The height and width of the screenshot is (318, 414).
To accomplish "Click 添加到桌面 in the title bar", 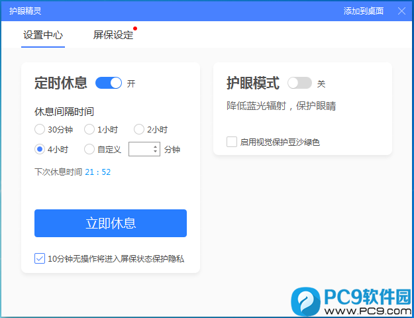I will [x=363, y=11].
